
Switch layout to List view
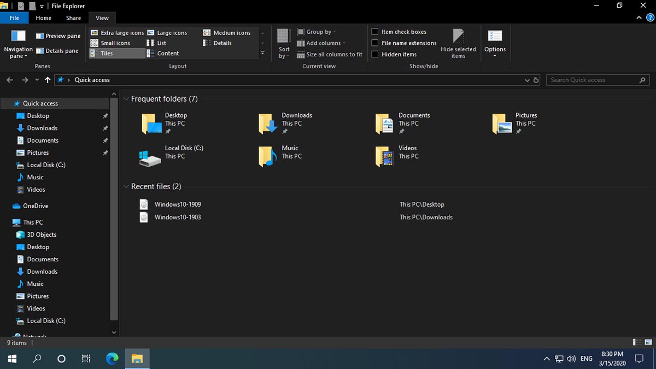pos(156,43)
